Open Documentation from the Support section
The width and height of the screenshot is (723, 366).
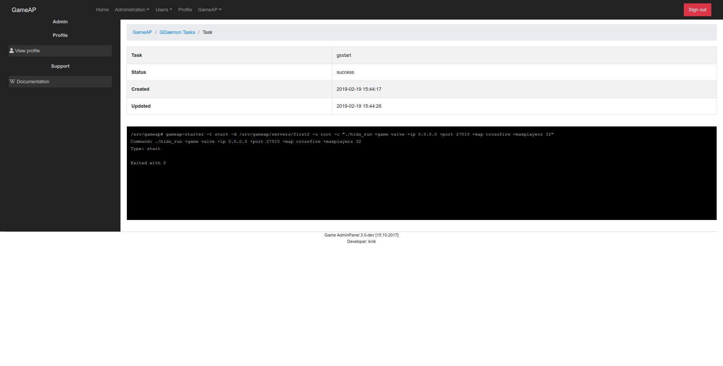[32, 81]
